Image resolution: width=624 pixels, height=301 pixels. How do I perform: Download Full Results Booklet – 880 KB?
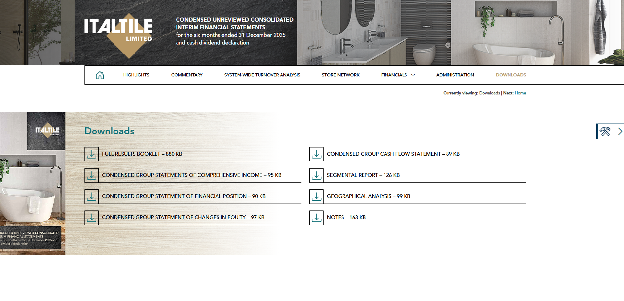(142, 154)
